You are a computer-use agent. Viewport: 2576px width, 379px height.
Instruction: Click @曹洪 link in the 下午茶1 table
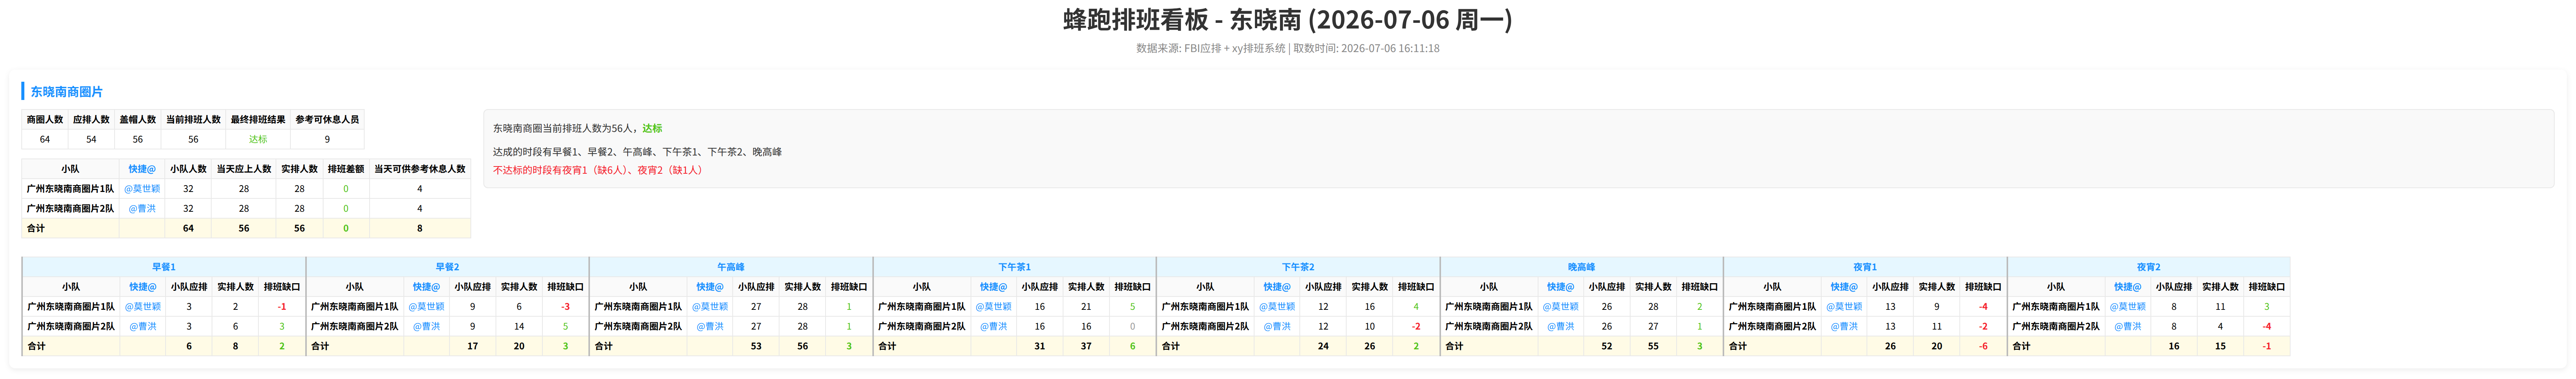pos(993,327)
